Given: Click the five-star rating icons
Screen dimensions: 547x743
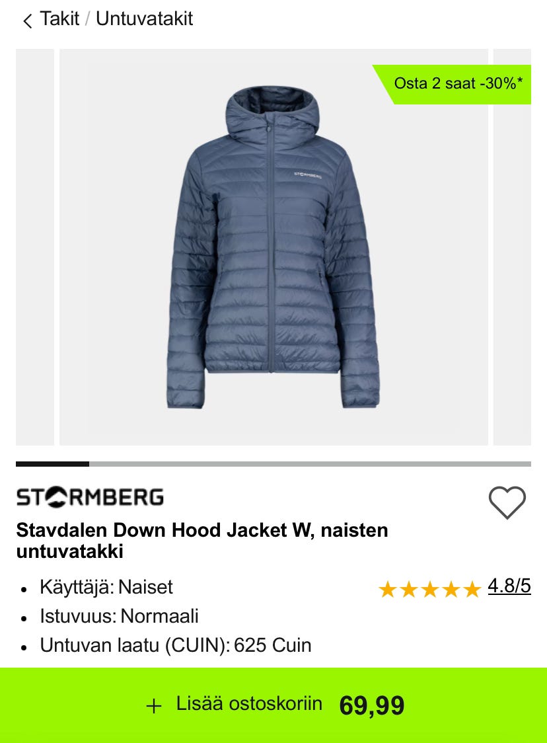Looking at the screenshot, I should pyautogui.click(x=429, y=590).
